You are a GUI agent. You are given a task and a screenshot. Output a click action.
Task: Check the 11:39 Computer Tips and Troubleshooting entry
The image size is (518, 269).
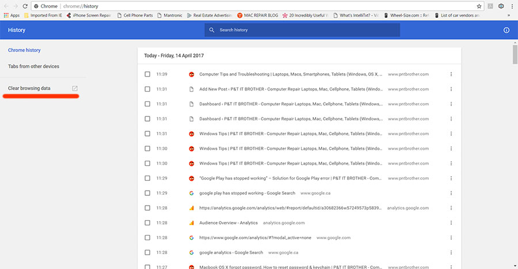click(x=147, y=74)
